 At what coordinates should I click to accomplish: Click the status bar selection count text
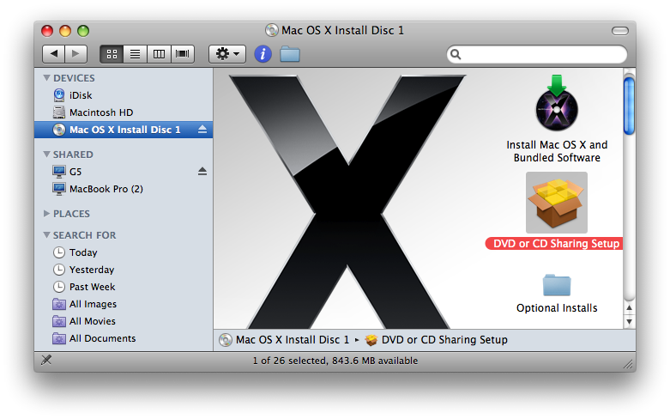pos(335,361)
